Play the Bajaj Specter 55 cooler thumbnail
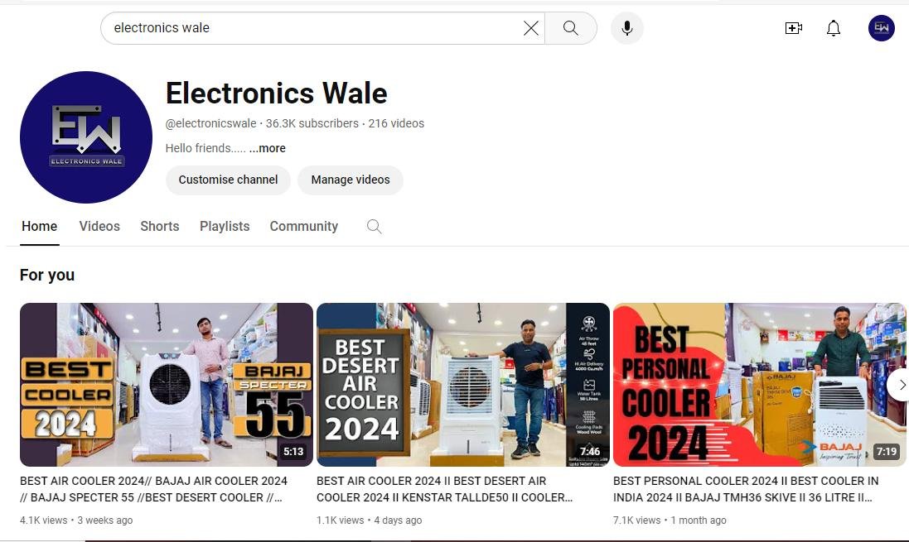909x542 pixels. pos(167,384)
